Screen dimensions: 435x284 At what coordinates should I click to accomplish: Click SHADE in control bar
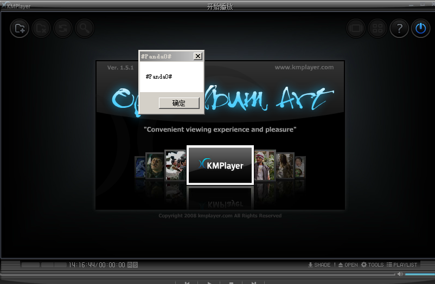319,265
